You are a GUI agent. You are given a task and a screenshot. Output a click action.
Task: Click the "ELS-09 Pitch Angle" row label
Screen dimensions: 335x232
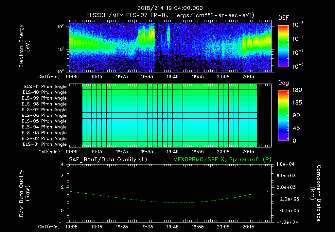[x=44, y=98]
